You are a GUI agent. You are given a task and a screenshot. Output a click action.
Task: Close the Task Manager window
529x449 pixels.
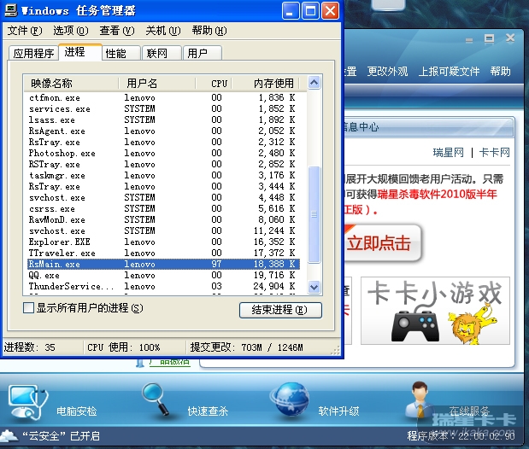click(x=330, y=10)
